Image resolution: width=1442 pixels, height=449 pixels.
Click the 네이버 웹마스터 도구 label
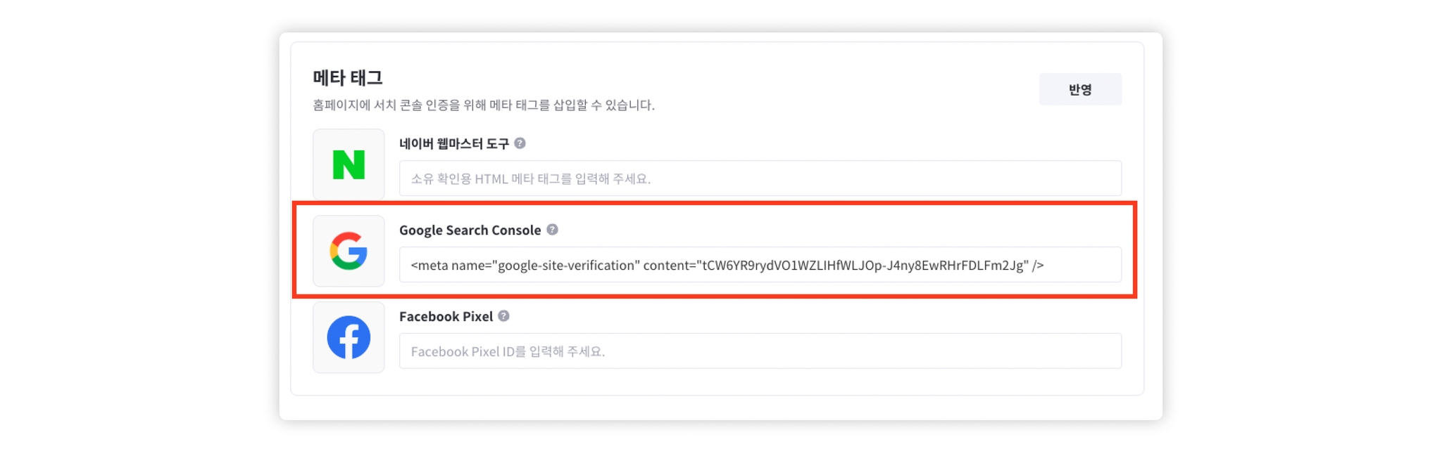pyautogui.click(x=453, y=144)
